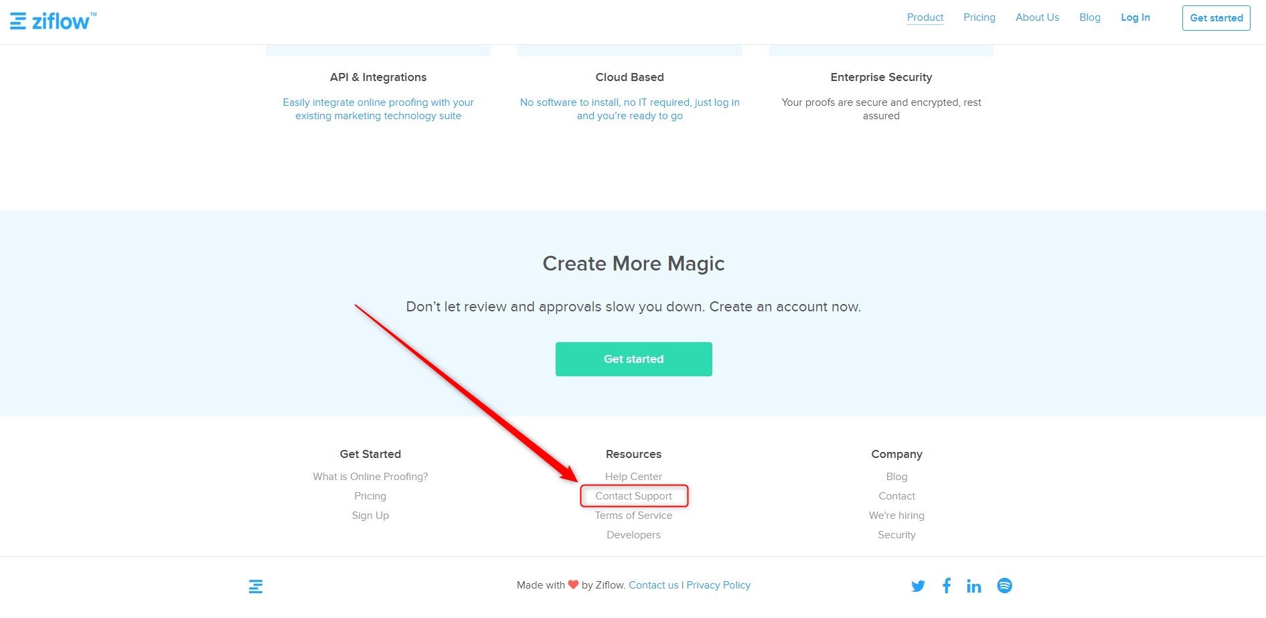Click the Spotify icon in footer
The image size is (1266, 618).
(x=1004, y=586)
